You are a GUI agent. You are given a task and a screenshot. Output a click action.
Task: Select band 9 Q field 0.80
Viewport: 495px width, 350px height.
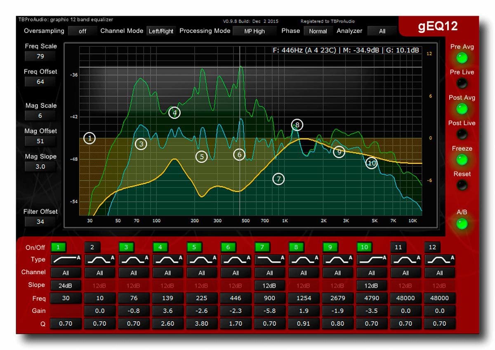click(337, 324)
